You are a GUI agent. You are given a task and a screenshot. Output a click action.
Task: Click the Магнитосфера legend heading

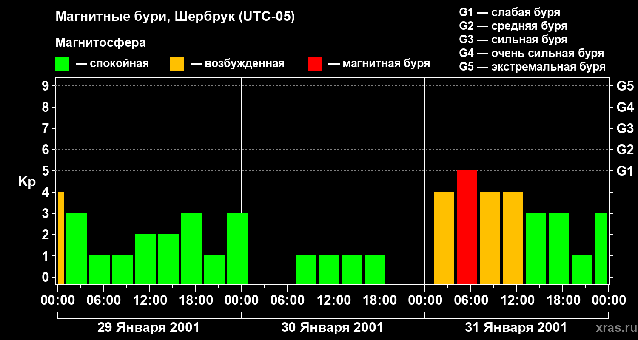[x=100, y=43]
